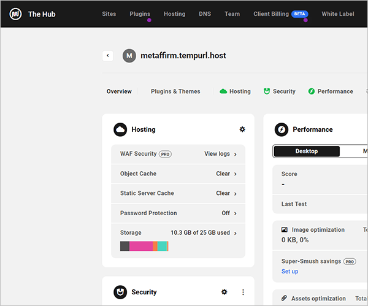
Task: Click the teal segment of storage bar
Action: 162,246
